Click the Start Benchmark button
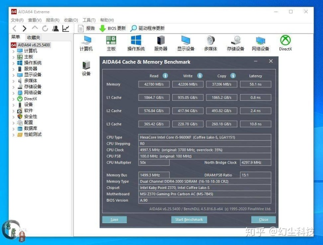323x245 pixels. [189, 219]
